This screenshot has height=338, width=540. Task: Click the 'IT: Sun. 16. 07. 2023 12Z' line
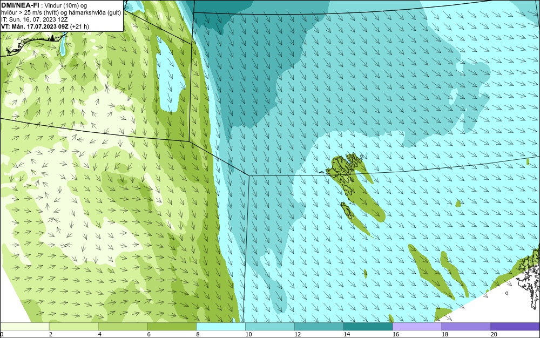pos(35,19)
